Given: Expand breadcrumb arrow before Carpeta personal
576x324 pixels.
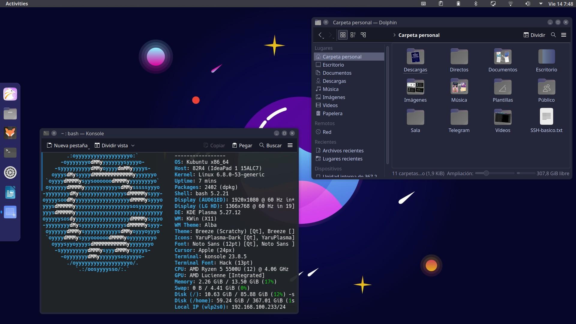Looking at the screenshot, I should coord(394,35).
